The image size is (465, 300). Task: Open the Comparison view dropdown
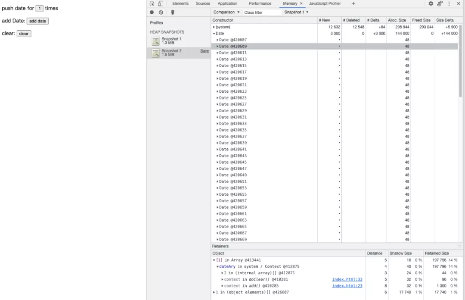pos(226,12)
